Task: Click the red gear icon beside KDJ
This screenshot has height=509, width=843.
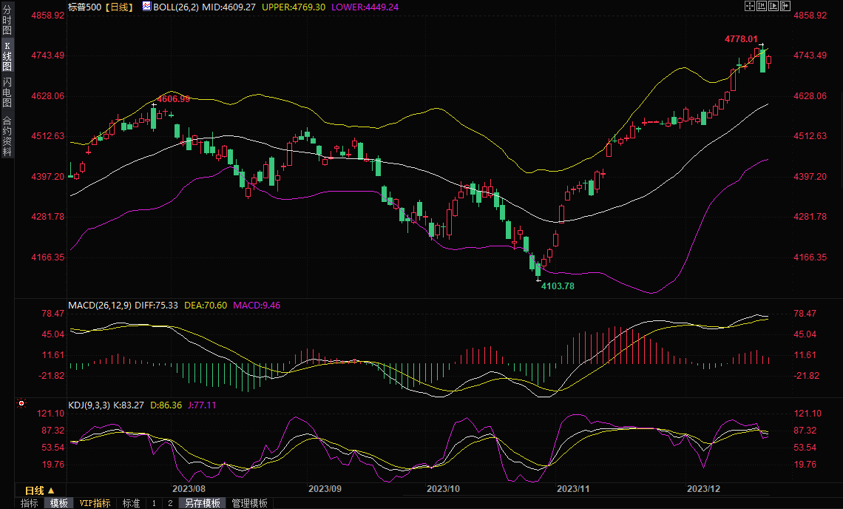Action: tap(21, 403)
